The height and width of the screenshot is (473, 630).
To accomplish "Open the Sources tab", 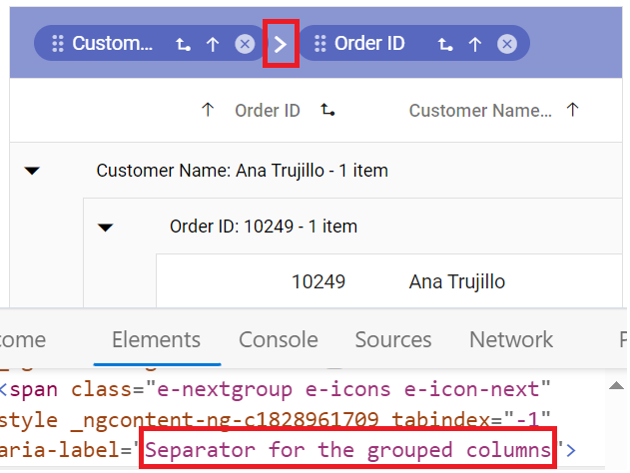I will click(x=393, y=339).
